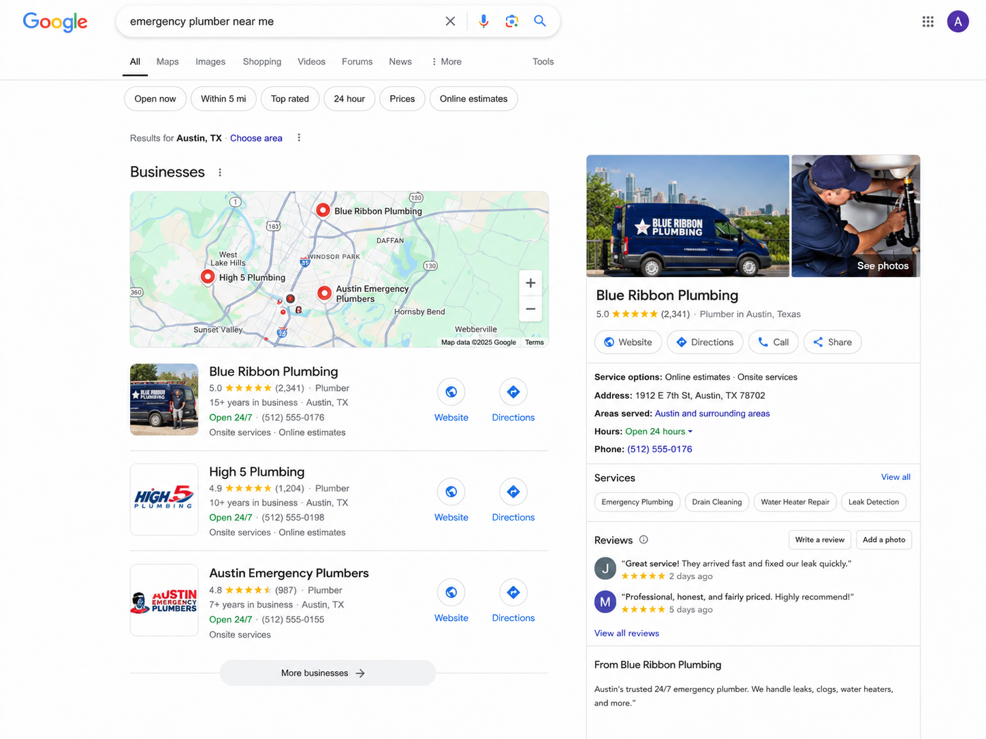Open View all reviews link
This screenshot has height=739, width=986.
pyautogui.click(x=626, y=633)
